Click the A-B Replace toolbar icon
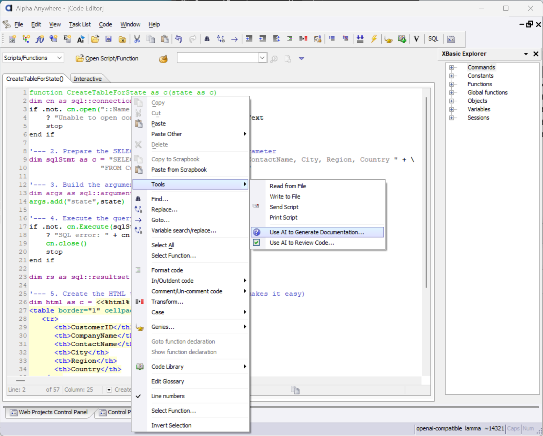Viewport: 543px width, 436px height. click(x=221, y=39)
